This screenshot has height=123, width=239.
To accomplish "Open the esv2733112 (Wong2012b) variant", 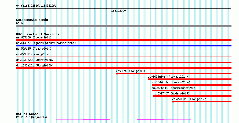I will coord(34,54).
